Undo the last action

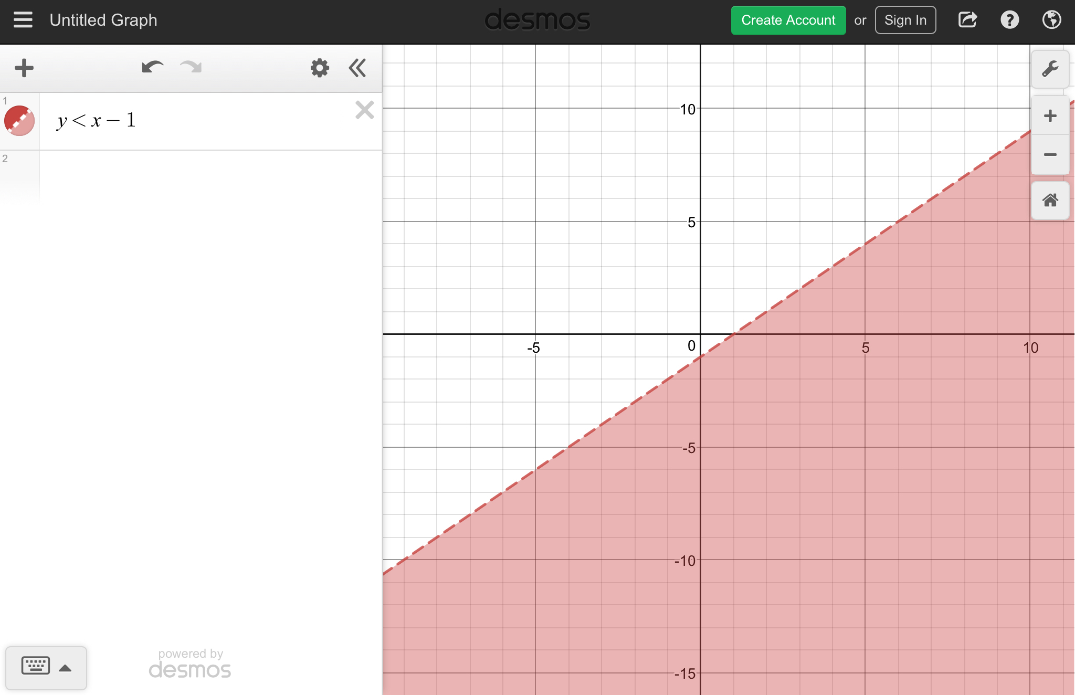tap(152, 68)
